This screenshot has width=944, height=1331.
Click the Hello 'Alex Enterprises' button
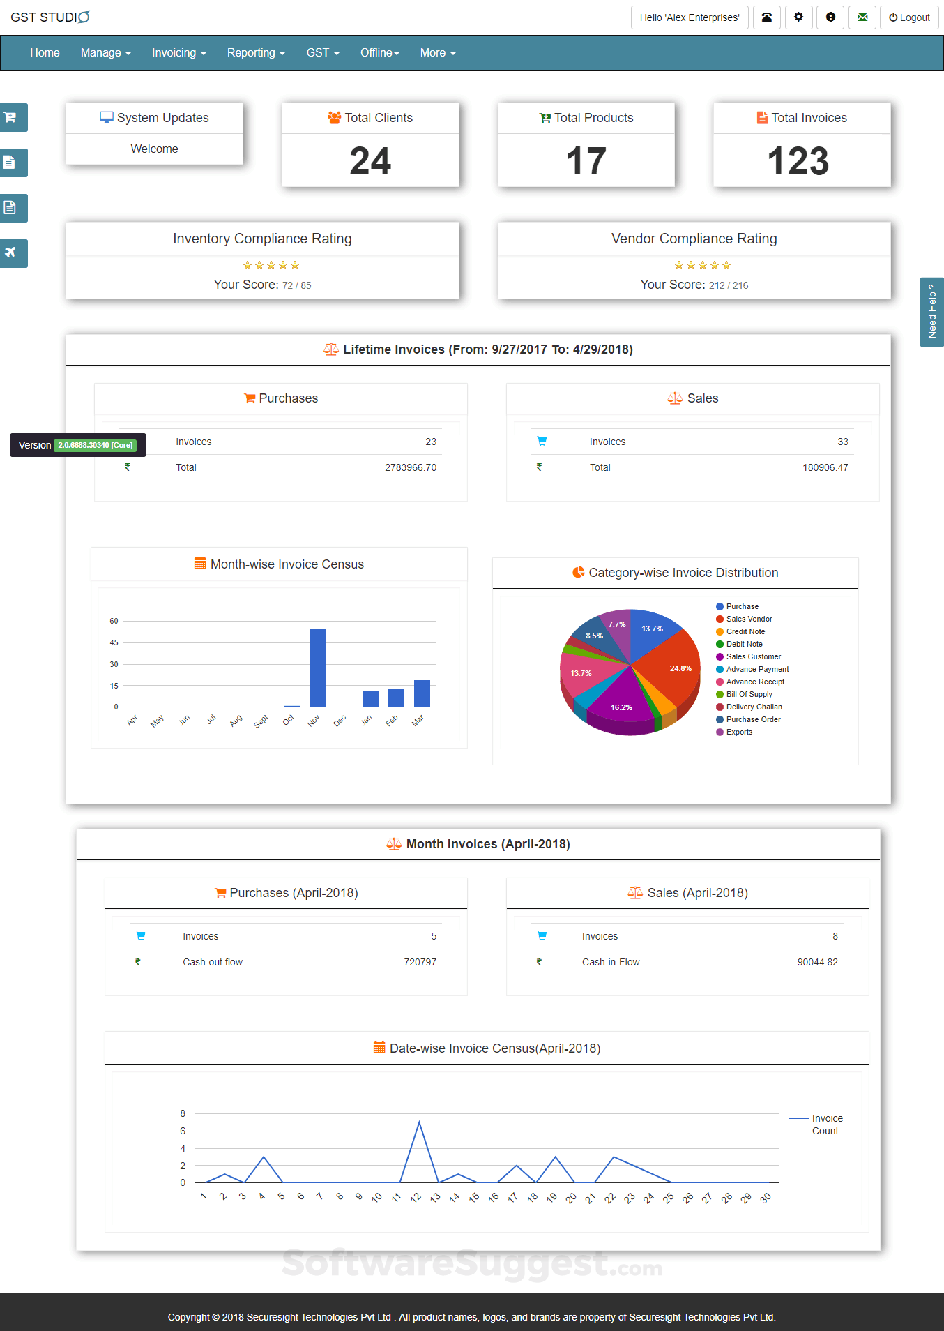coord(690,17)
